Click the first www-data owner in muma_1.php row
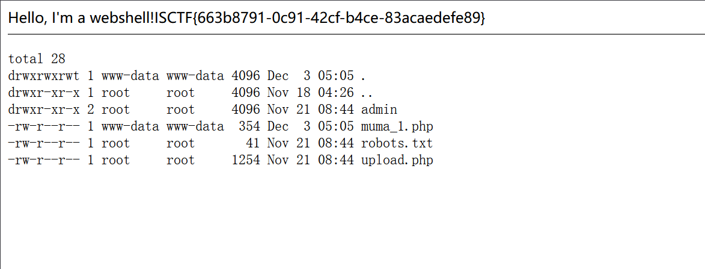This screenshot has width=705, height=269. click(130, 126)
